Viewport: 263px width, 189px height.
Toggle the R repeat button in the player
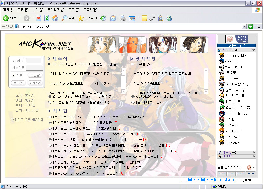[216, 180]
